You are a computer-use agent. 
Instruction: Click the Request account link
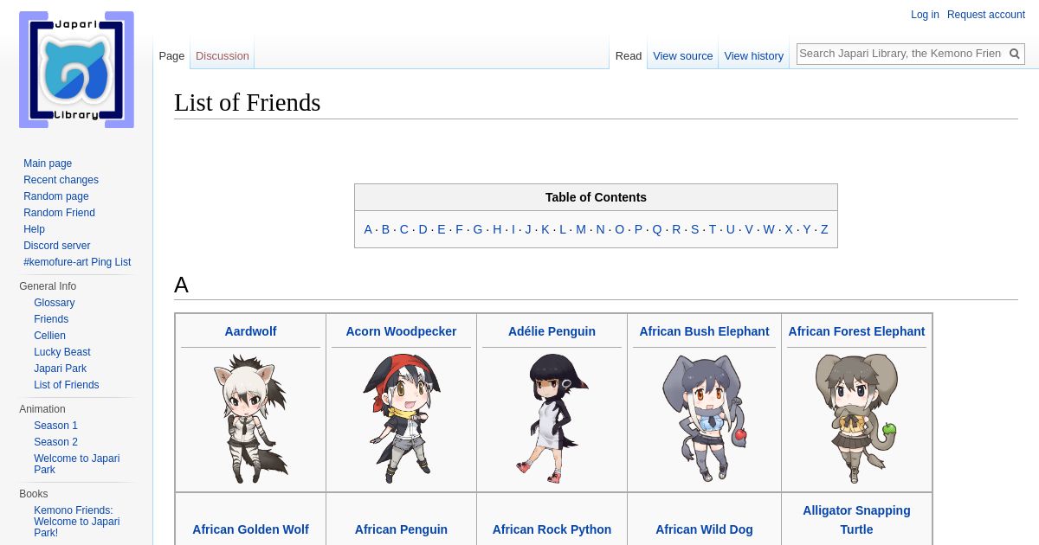pyautogui.click(x=986, y=15)
